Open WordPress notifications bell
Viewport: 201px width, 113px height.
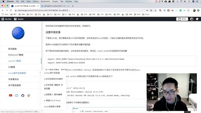(x=197, y=19)
